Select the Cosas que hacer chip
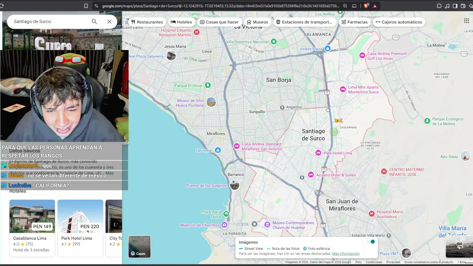Screen dimensions: 473x266 [219, 22]
